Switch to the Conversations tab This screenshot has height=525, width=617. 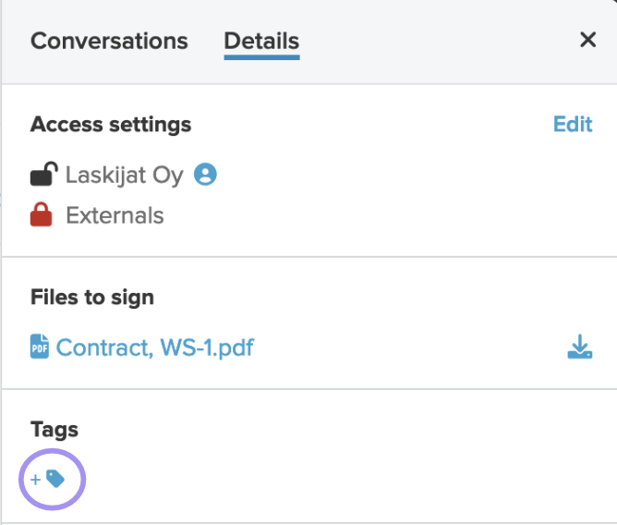pos(109,41)
